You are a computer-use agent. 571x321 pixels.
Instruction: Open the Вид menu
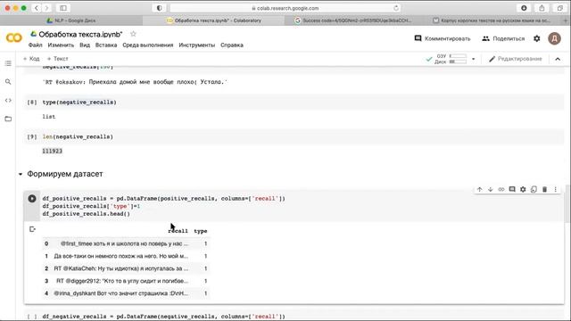point(85,45)
